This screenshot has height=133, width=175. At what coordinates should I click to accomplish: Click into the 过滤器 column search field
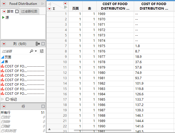click(15, 51)
